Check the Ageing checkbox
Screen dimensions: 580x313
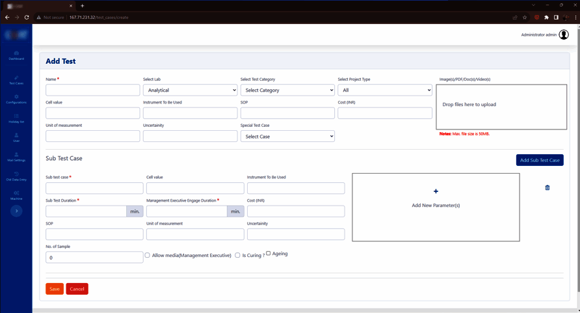(x=269, y=253)
